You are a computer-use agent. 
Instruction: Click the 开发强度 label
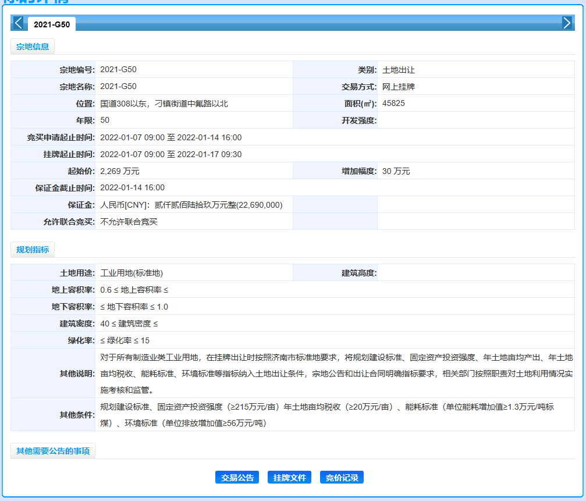point(359,120)
